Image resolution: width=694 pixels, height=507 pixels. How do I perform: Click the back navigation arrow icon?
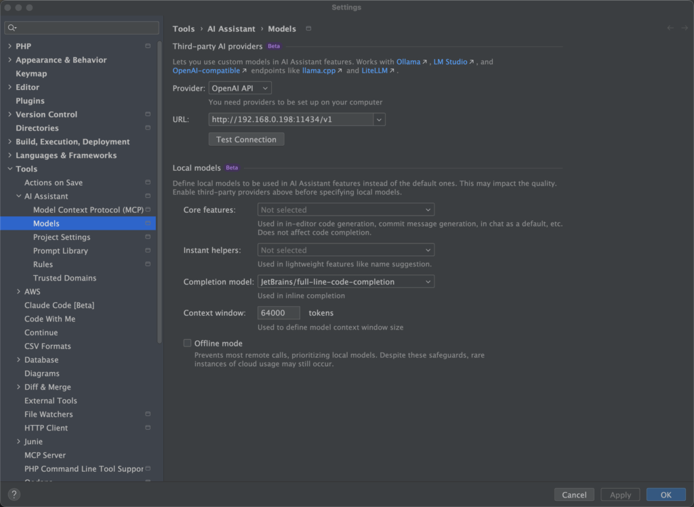[x=670, y=28]
